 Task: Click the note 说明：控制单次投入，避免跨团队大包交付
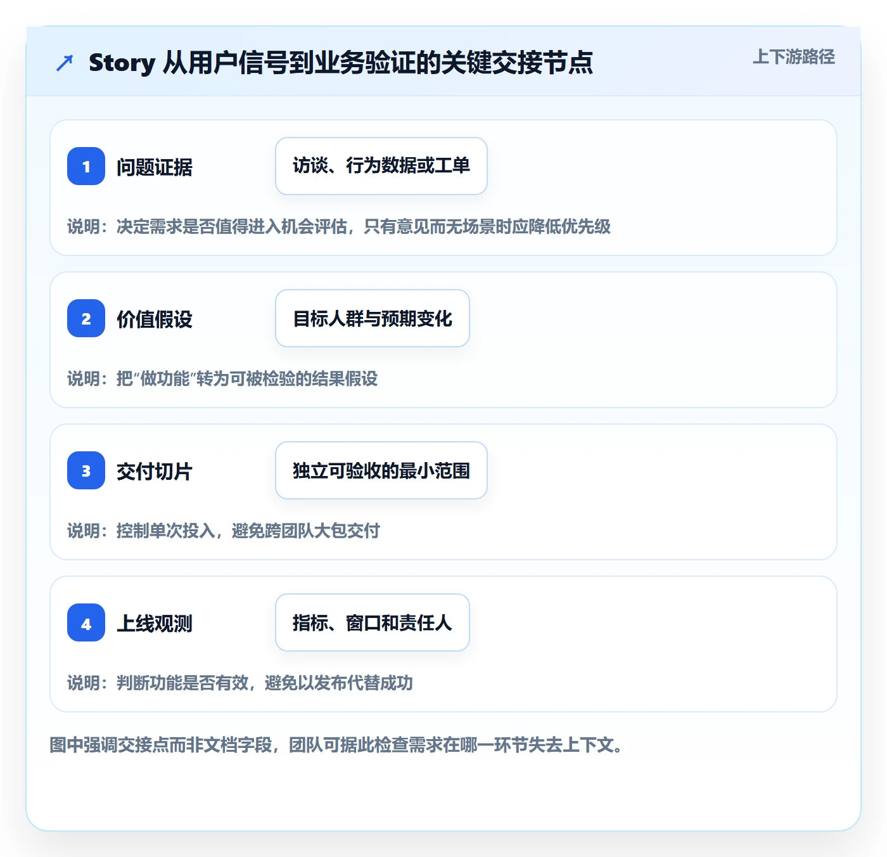tap(224, 531)
